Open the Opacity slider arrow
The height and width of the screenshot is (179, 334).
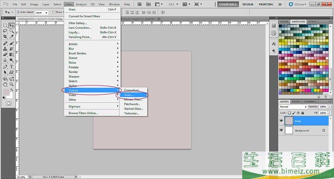(x=329, y=107)
